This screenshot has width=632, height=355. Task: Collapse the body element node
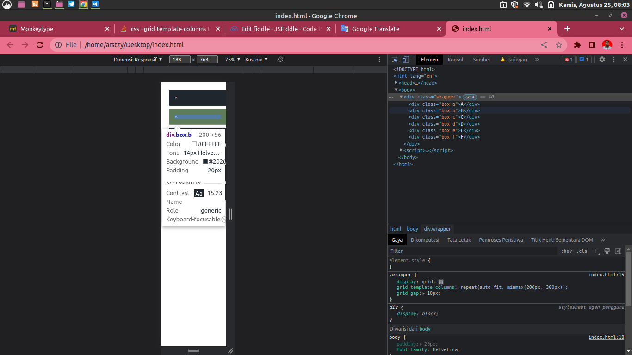coord(396,90)
